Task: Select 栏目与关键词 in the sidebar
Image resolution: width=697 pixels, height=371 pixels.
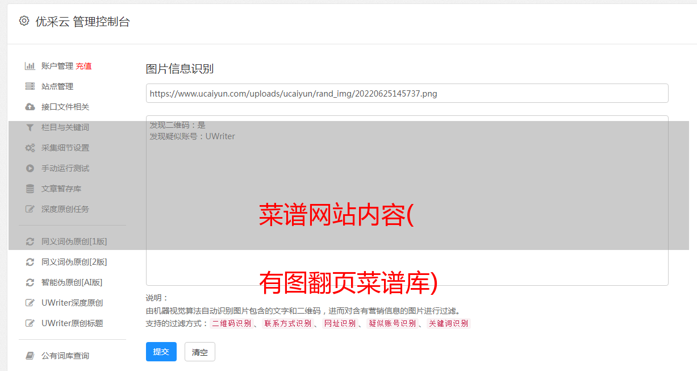Action: [65, 127]
